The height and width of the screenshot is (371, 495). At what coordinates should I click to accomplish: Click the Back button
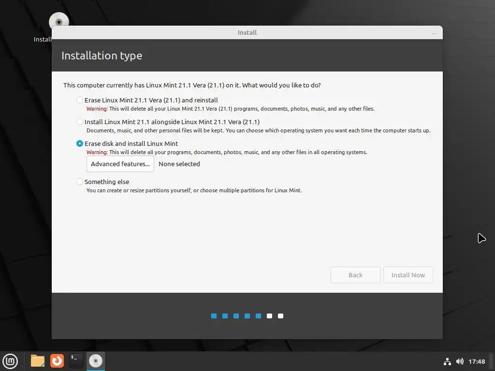(x=355, y=275)
